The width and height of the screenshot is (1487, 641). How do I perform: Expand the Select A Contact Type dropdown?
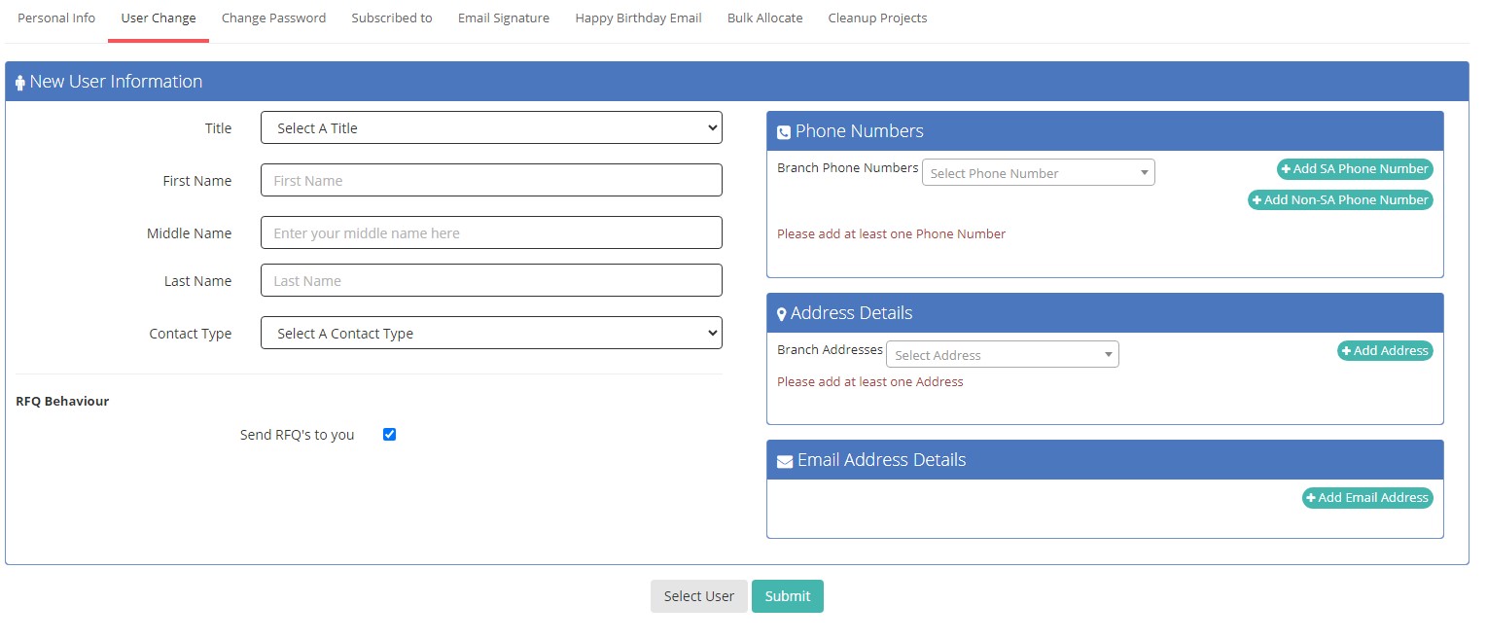tap(491, 333)
